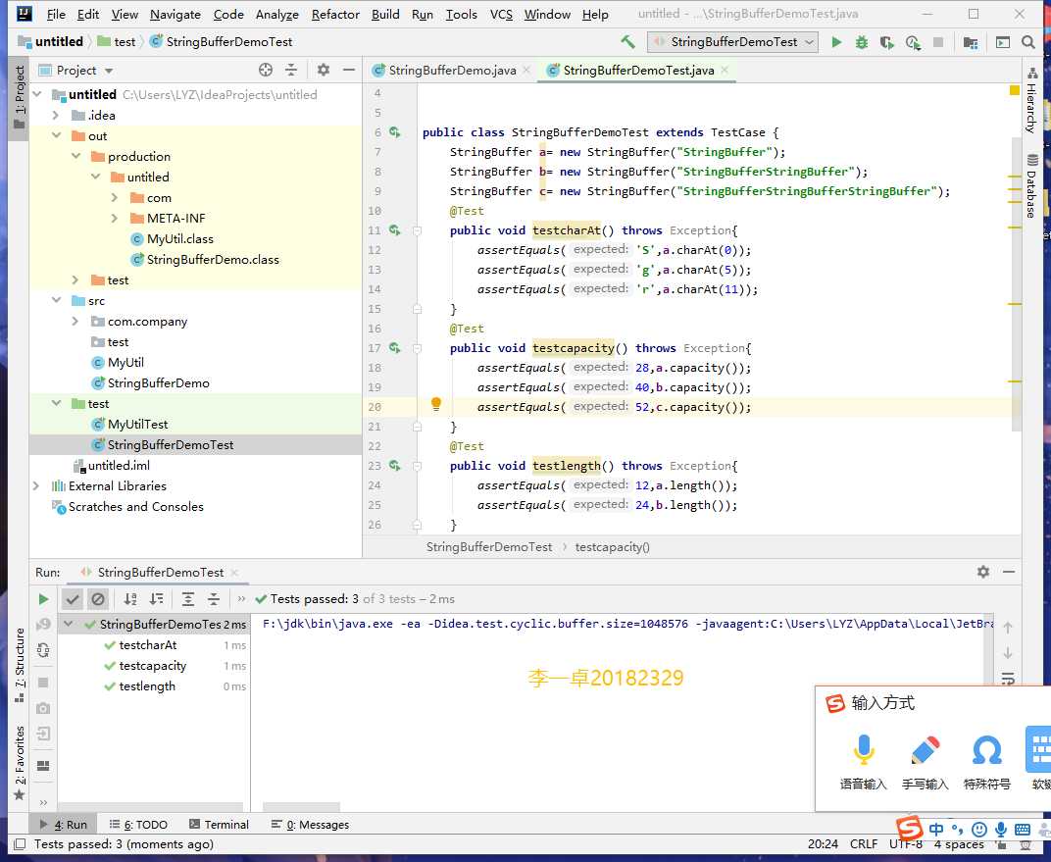Click the yellow intention lightbulb on line 20
Screen dimensions: 1051x862
click(x=436, y=403)
